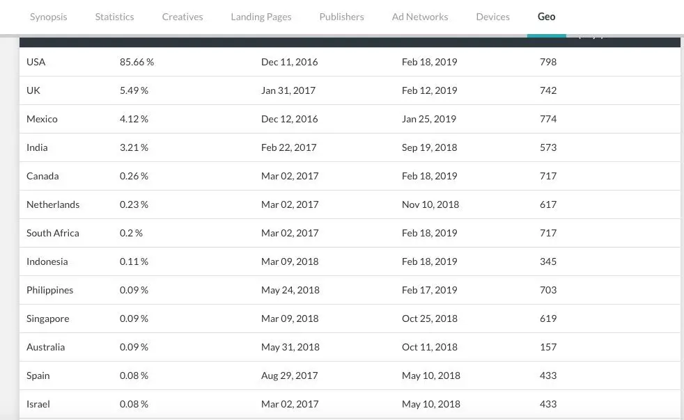Switch to Ad Networks tab
This screenshot has width=684, height=420.
tap(419, 17)
